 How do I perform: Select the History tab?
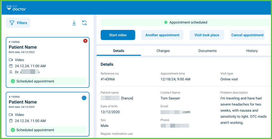coord(252,51)
